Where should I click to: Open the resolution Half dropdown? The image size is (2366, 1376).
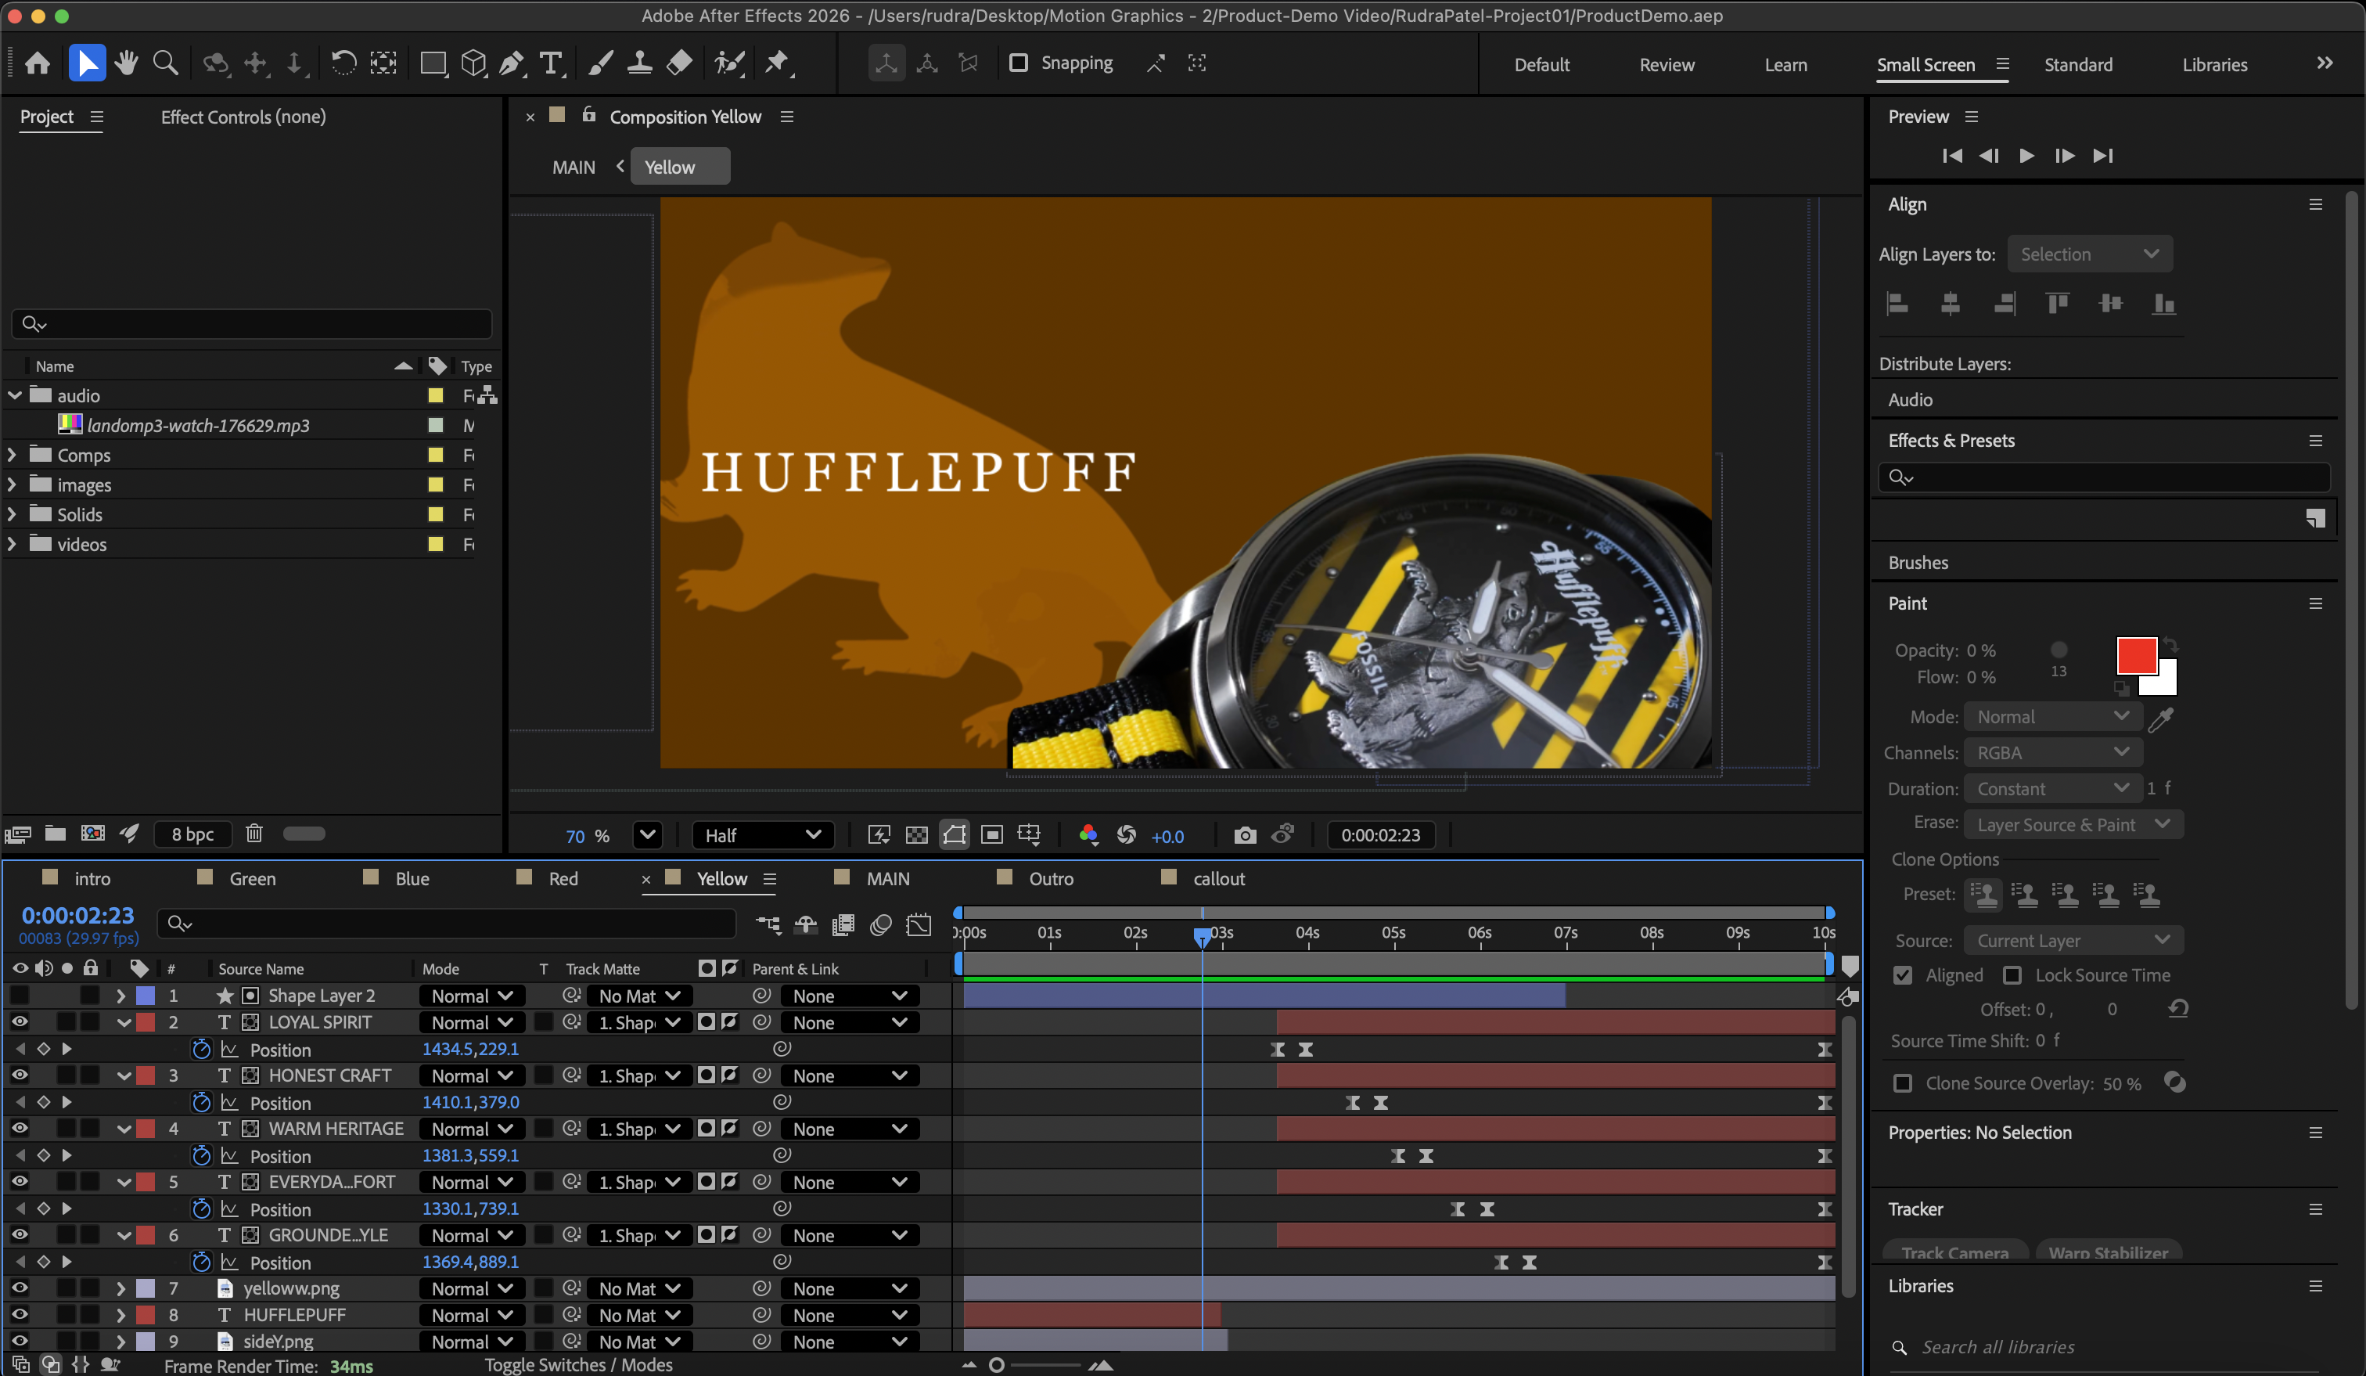coord(764,835)
